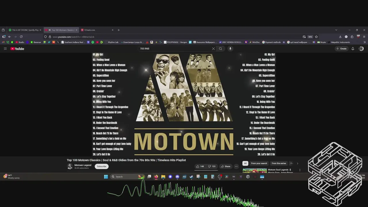Dislike the Motown Classics video
Viewport: 368px width, 207px height.
[212, 166]
